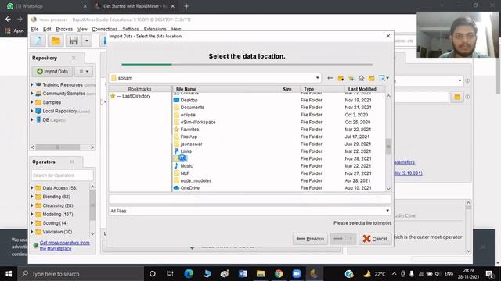Open Microsoft Word from the taskbar

(243, 274)
